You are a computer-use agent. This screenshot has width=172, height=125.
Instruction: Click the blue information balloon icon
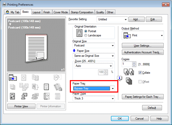pyautogui.click(x=119, y=78)
